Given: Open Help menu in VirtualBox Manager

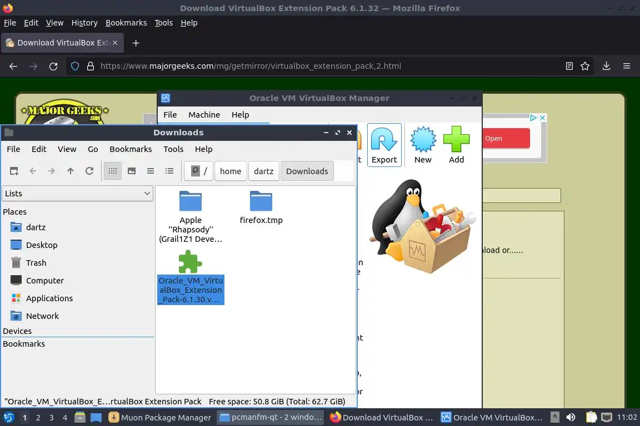Looking at the screenshot, I should coord(241,115).
